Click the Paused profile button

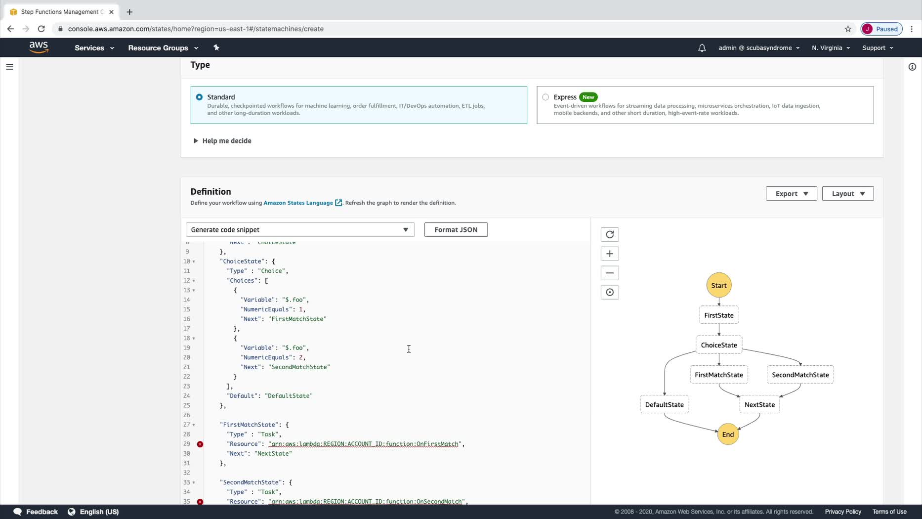tap(881, 29)
